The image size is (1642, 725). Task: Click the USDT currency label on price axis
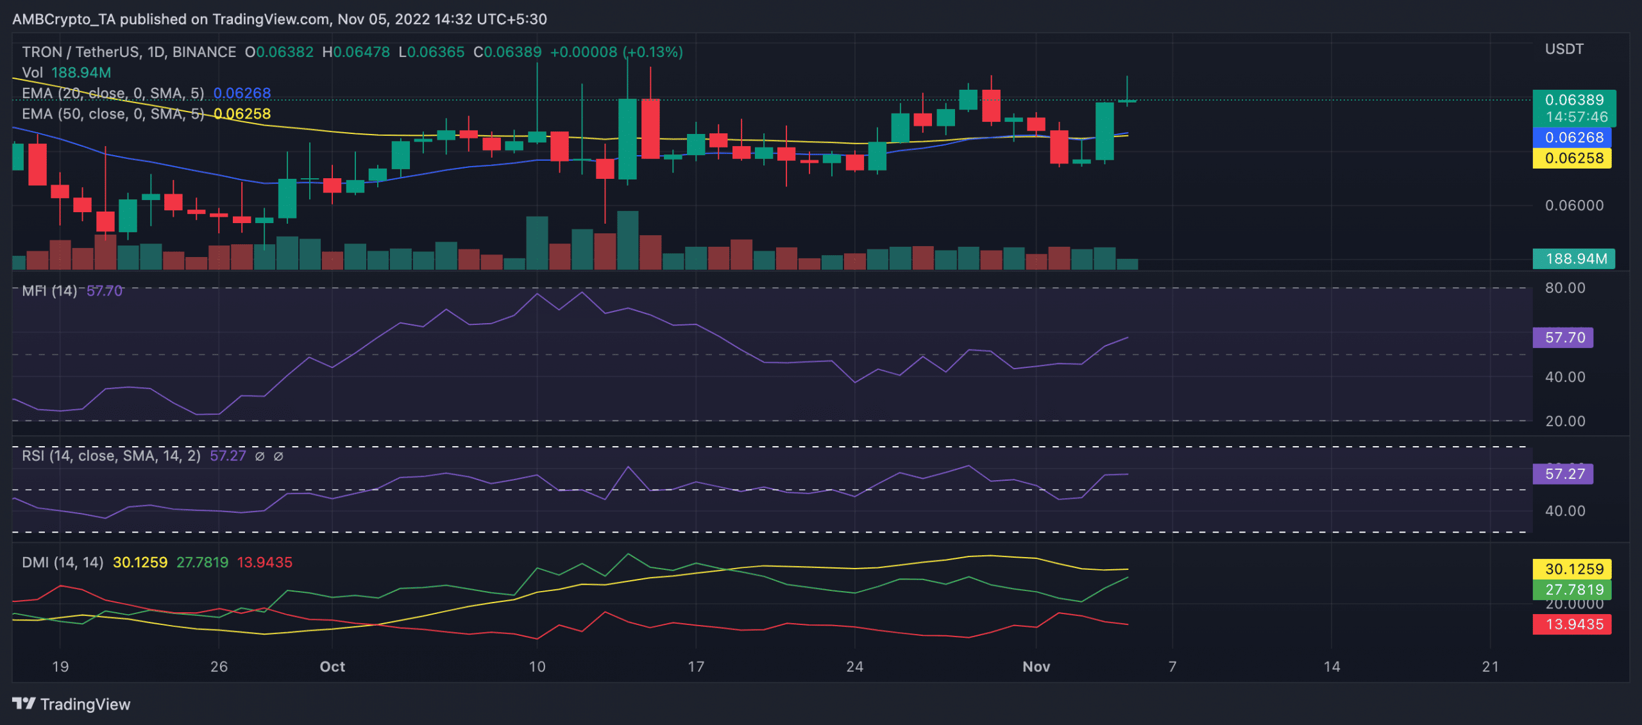click(x=1564, y=49)
